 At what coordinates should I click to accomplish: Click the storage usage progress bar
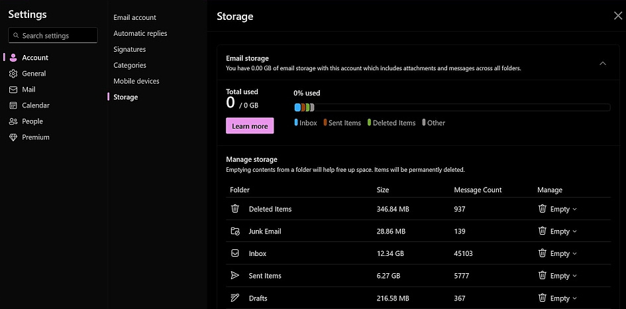point(452,107)
